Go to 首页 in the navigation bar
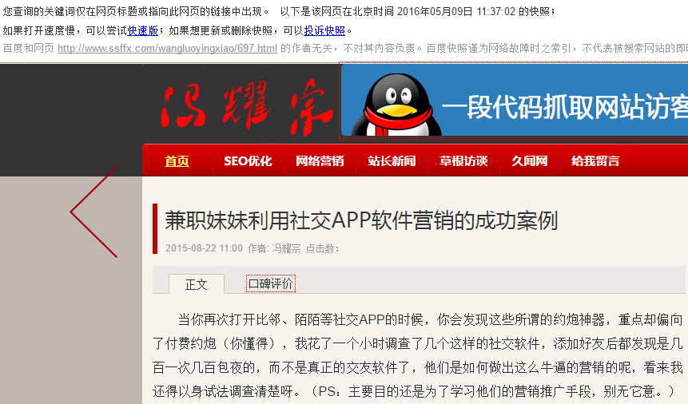The image size is (688, 404). (177, 161)
